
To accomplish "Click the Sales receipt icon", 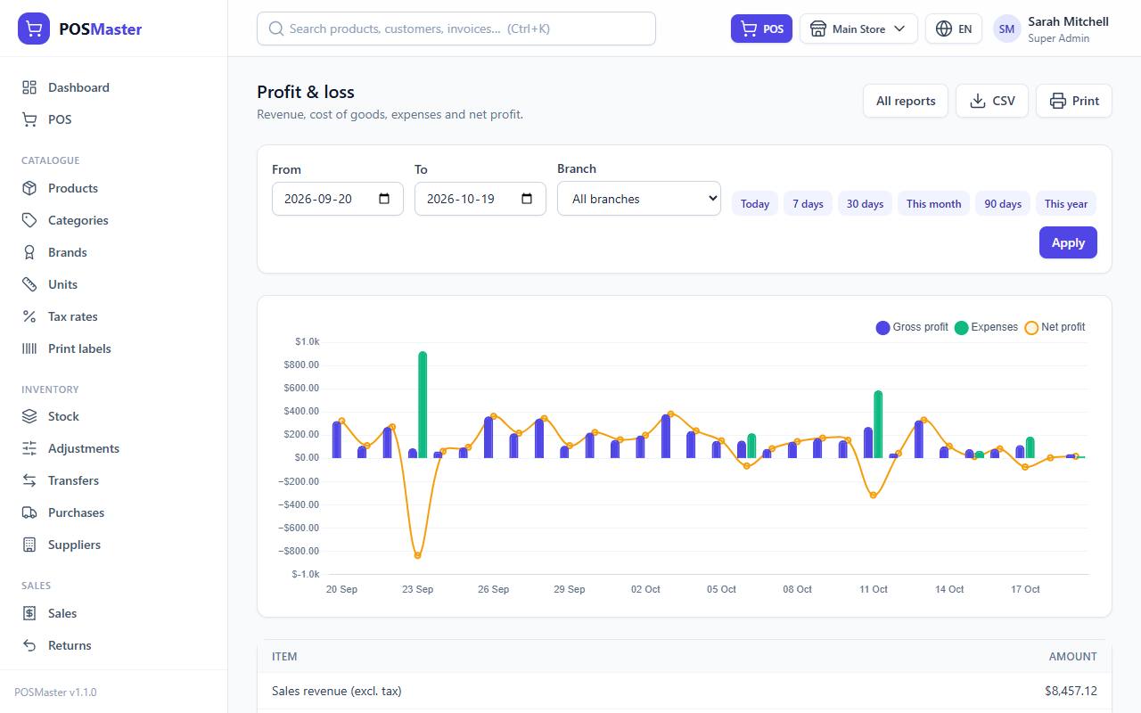I will pyautogui.click(x=29, y=613).
